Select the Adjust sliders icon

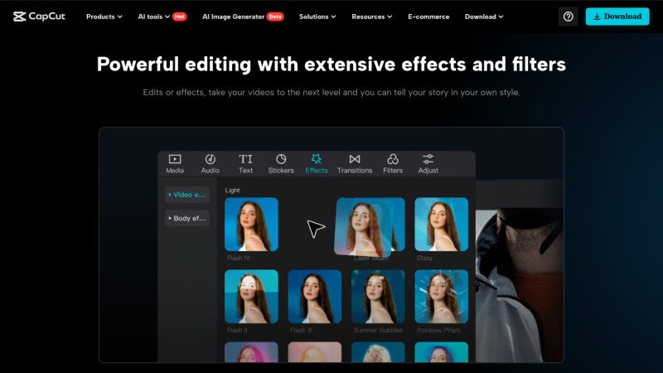point(428,159)
